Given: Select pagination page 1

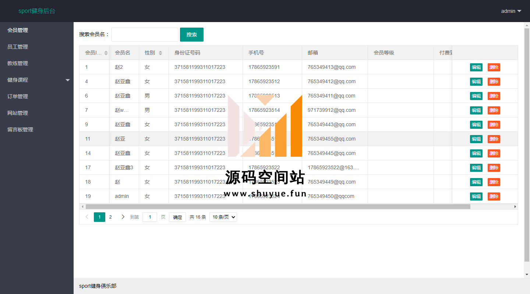Looking at the screenshot, I should click(99, 217).
